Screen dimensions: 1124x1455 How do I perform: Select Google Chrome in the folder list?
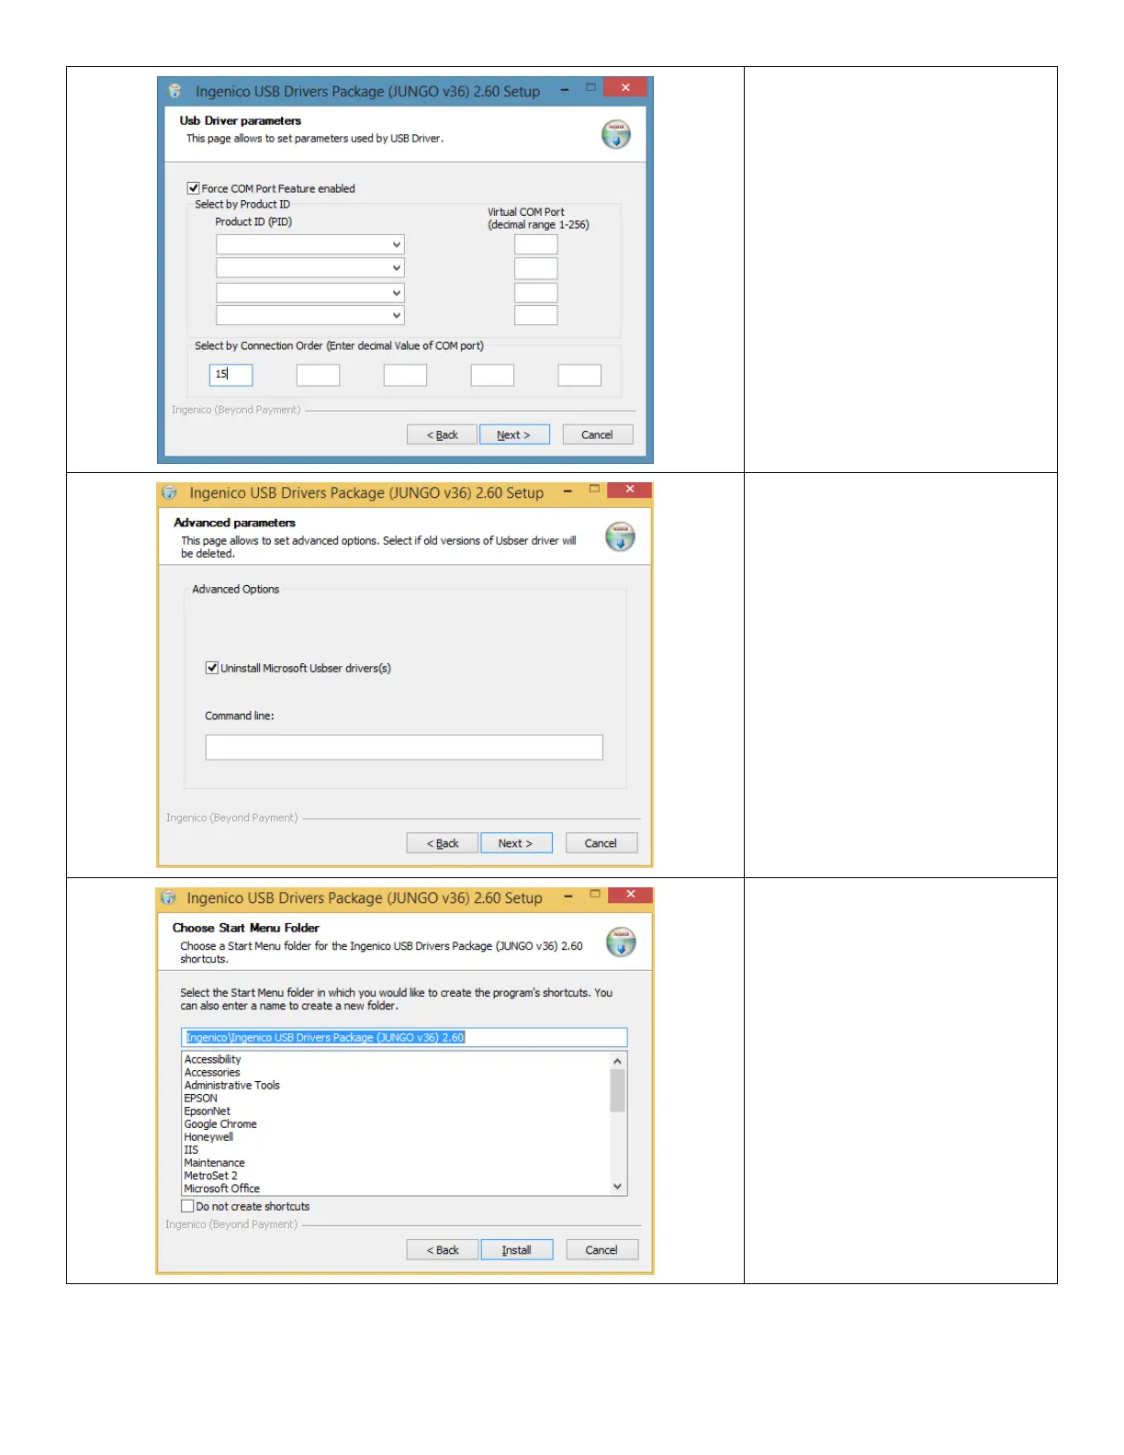click(220, 1123)
